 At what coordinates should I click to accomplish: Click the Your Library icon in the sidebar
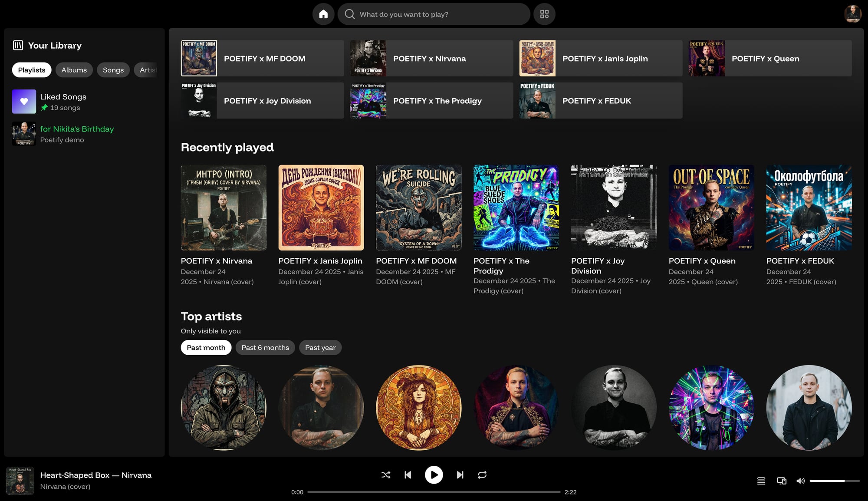click(18, 45)
